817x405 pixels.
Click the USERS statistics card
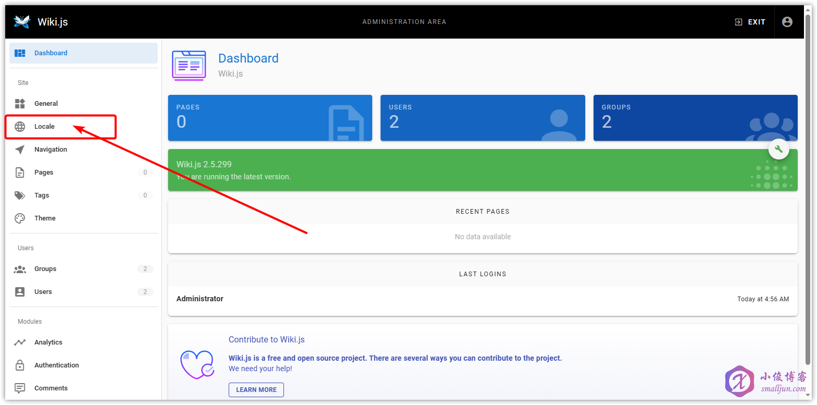(x=483, y=118)
